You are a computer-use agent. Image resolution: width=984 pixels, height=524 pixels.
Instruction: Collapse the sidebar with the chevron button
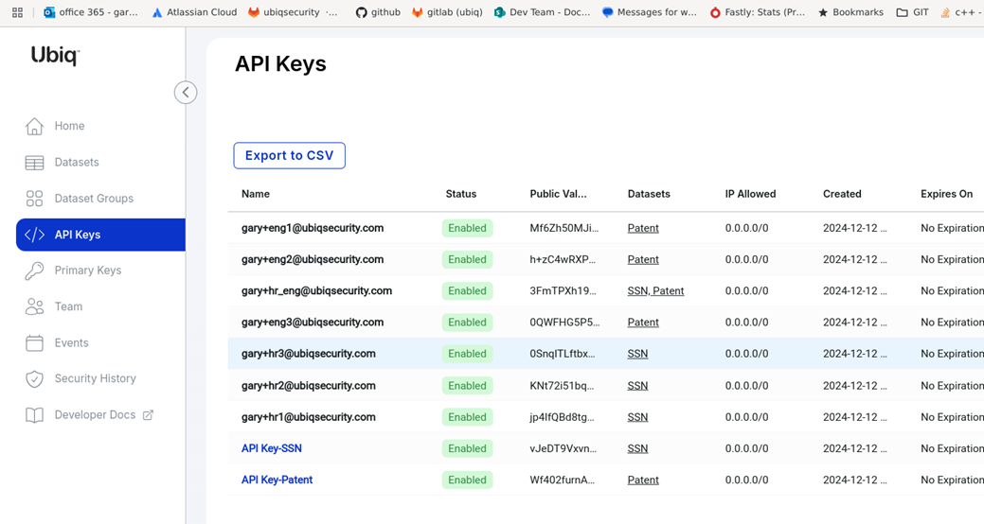click(x=186, y=93)
